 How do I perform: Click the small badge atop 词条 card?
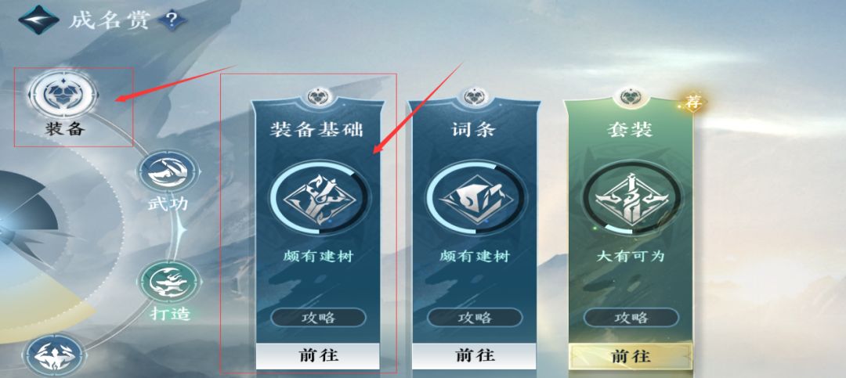pyautogui.click(x=475, y=97)
